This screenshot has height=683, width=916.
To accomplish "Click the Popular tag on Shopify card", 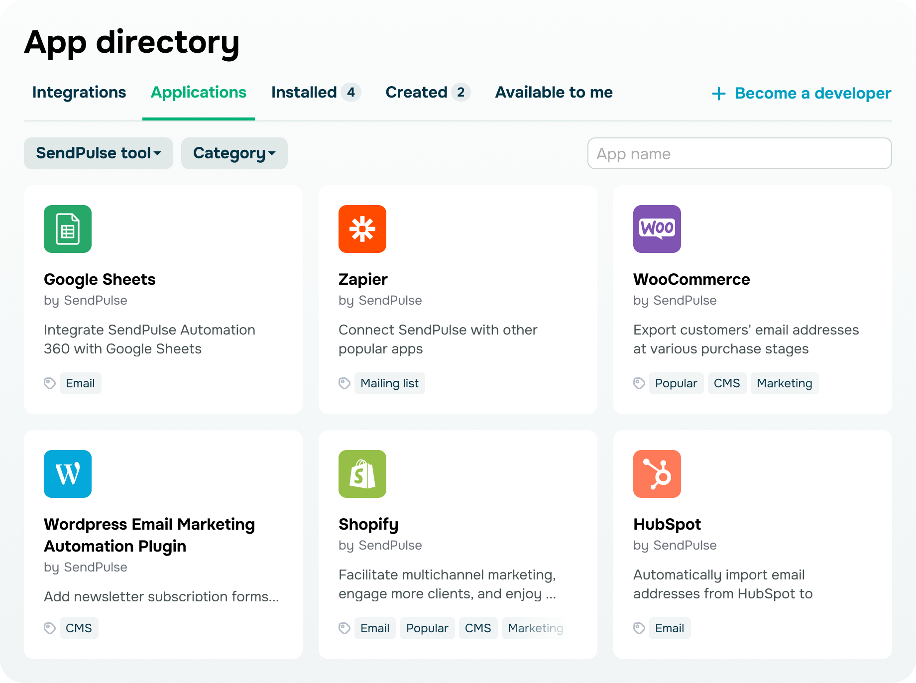I will (427, 628).
